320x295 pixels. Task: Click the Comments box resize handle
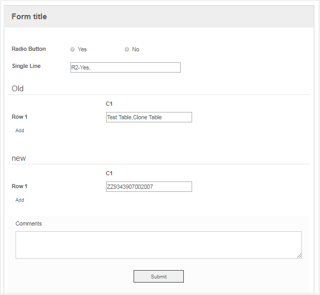299,256
